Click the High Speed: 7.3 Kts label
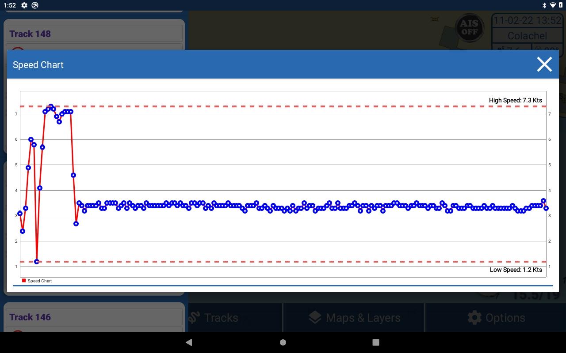Screen dimensions: 566x353 pyautogui.click(x=516, y=100)
